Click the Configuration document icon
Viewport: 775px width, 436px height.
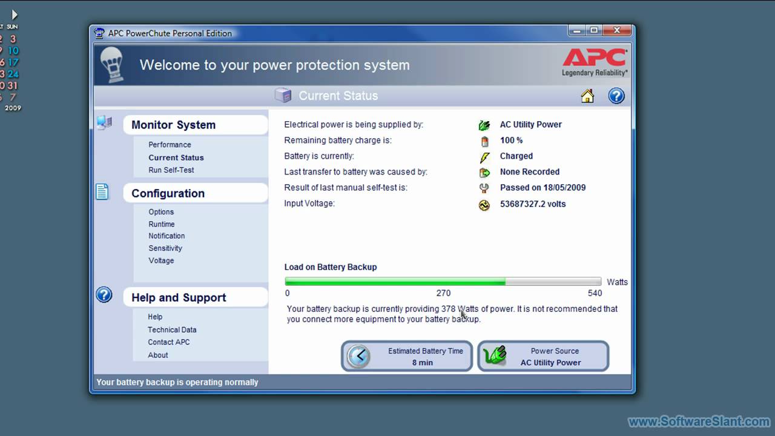coord(102,192)
